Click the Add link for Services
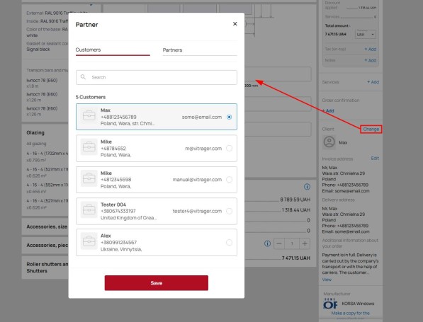 click(x=373, y=82)
